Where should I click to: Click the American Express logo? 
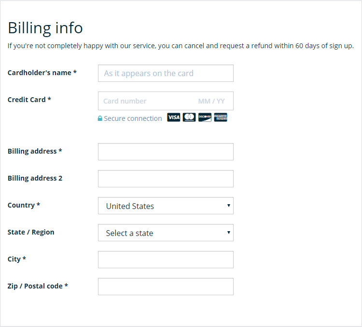[x=221, y=118]
